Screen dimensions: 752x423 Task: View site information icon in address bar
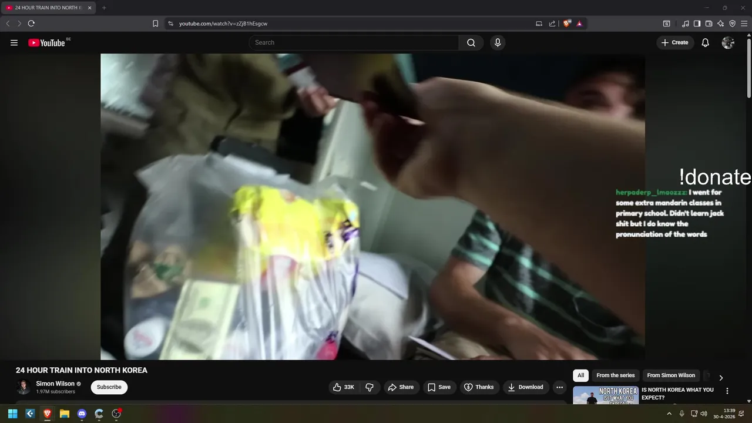click(x=170, y=23)
